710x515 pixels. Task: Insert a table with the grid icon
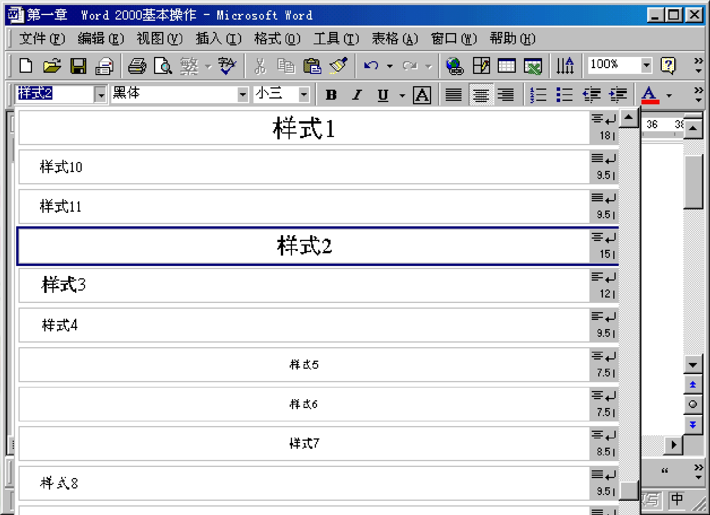tap(507, 66)
